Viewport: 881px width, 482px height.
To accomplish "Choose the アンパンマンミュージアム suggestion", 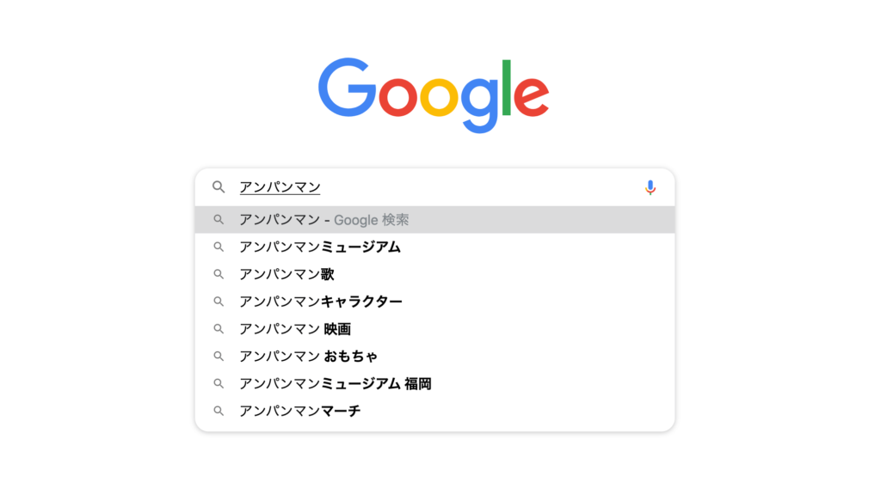I will click(434, 247).
